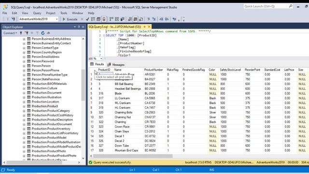
Task: Select the Production.ProductInventory tree item
Action: click(51, 129)
